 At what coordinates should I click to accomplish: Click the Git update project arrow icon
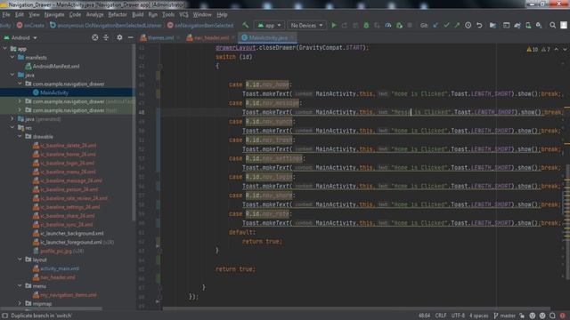(x=436, y=26)
